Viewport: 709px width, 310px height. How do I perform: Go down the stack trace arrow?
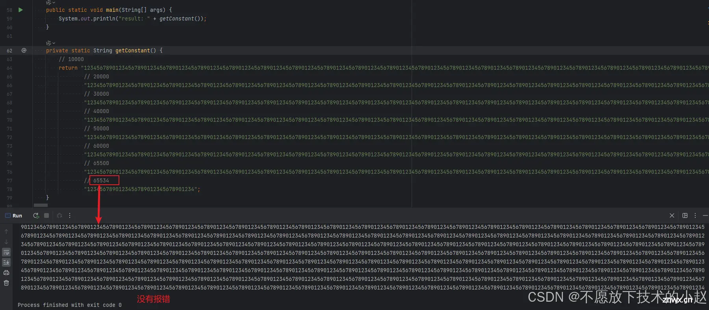pos(6,242)
